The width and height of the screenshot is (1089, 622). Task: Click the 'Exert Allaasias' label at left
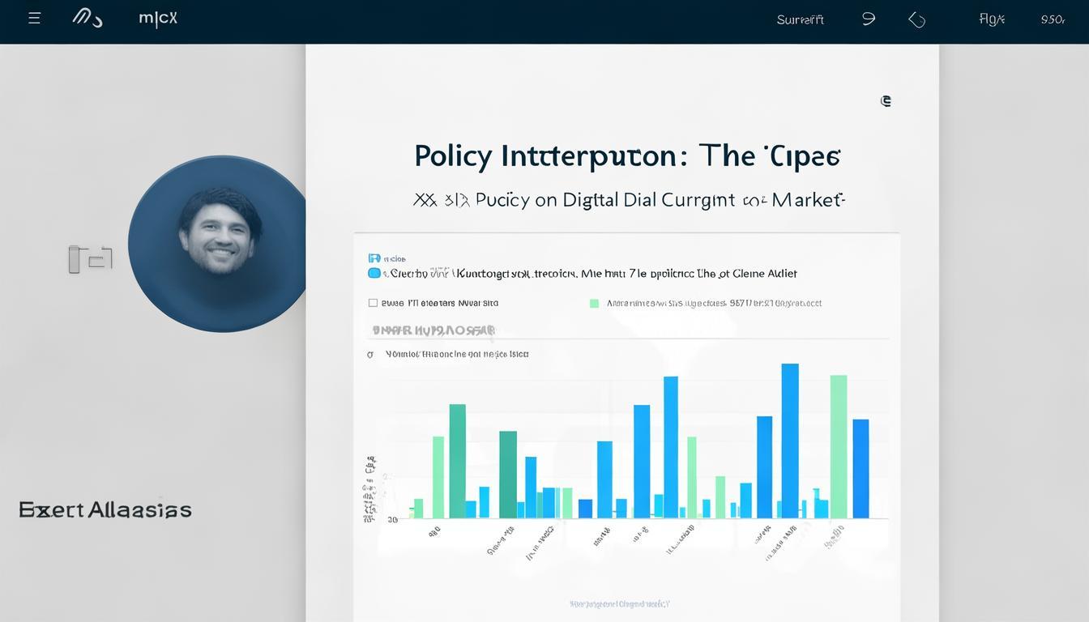(x=105, y=509)
